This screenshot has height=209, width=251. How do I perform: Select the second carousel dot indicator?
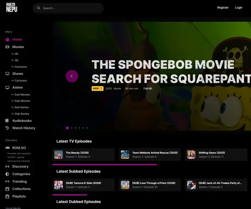[x=72, y=128]
